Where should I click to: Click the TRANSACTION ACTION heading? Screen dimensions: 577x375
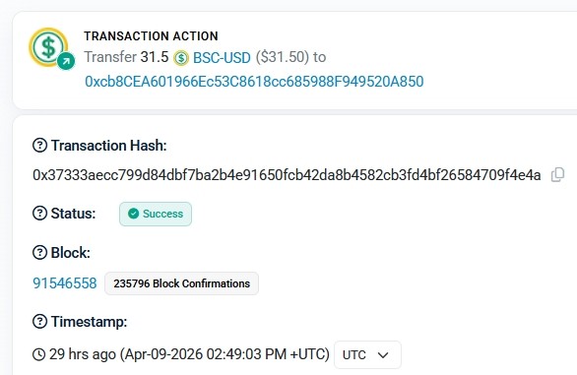point(151,36)
